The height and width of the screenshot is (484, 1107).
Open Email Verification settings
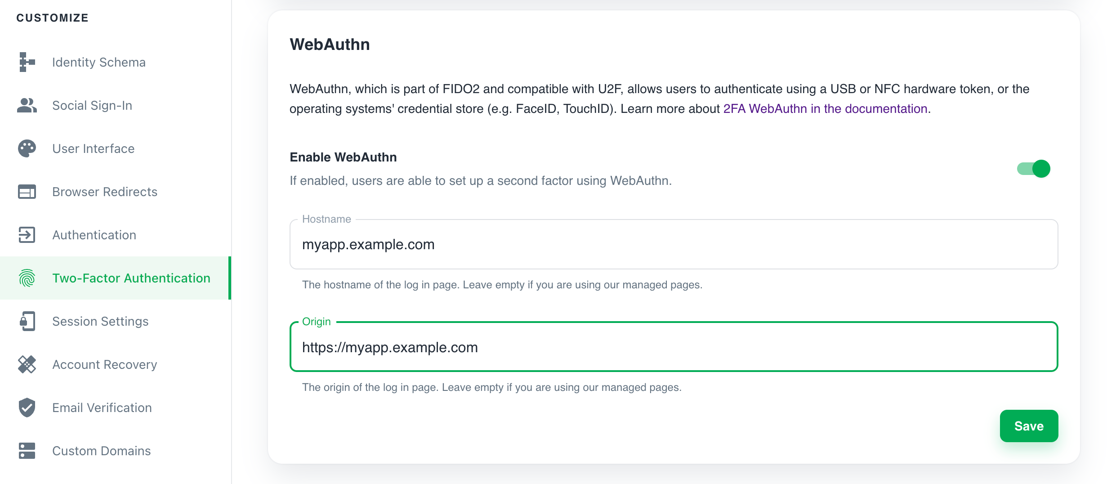pyautogui.click(x=116, y=408)
